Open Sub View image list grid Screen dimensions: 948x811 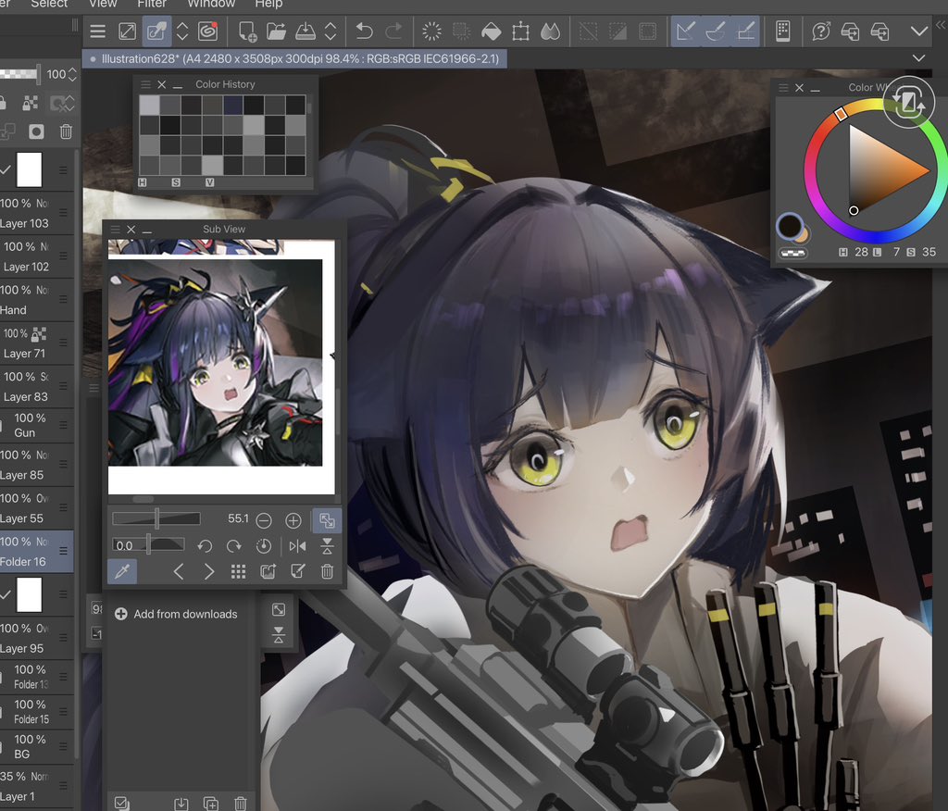[238, 571]
